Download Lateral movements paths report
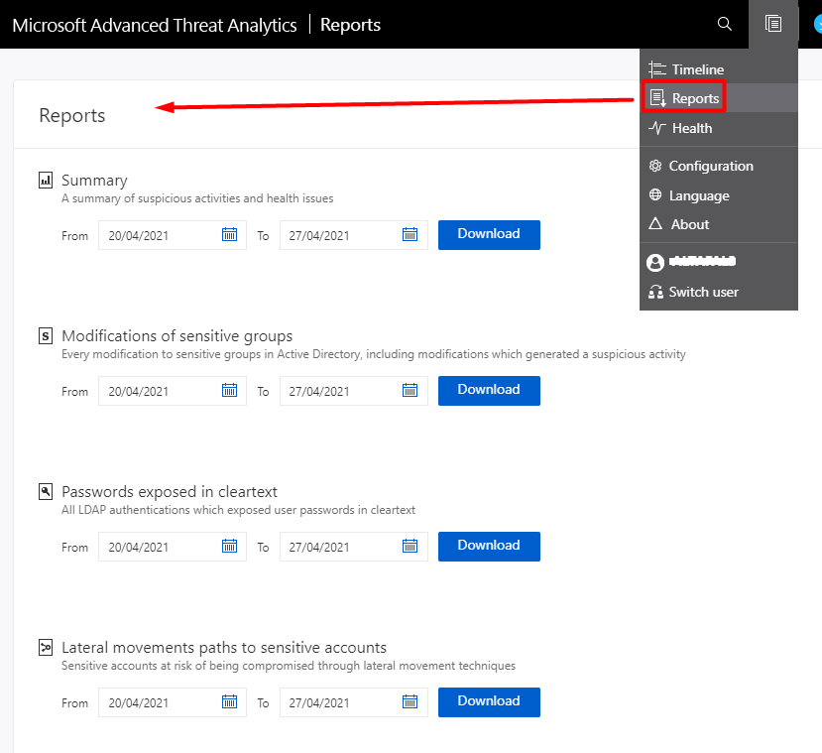 pyautogui.click(x=489, y=702)
